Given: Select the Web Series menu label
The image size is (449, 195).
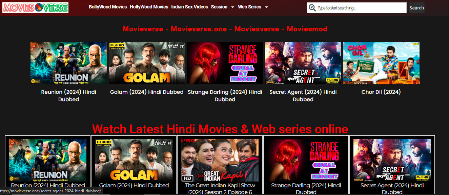Looking at the screenshot, I should tap(250, 7).
